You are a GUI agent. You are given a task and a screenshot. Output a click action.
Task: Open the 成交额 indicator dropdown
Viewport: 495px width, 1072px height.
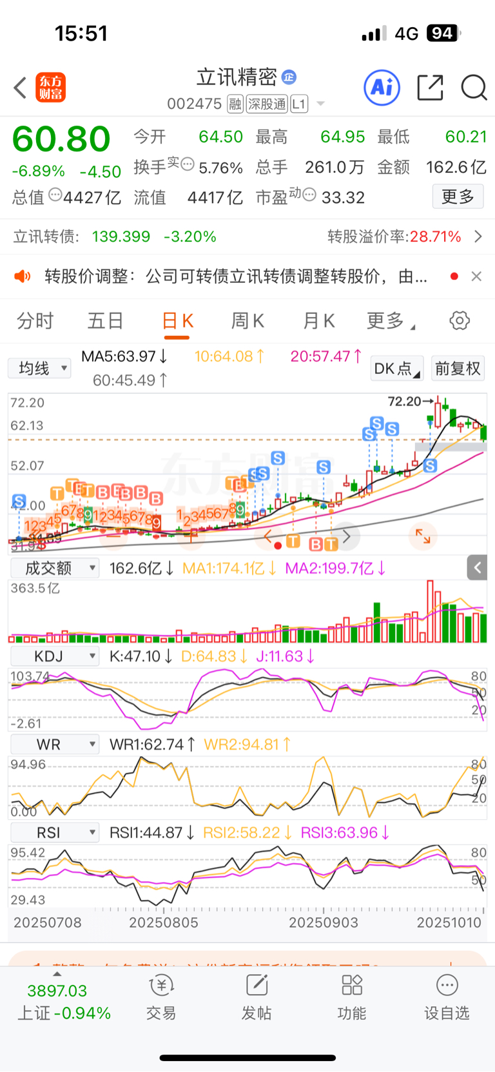pyautogui.click(x=55, y=568)
